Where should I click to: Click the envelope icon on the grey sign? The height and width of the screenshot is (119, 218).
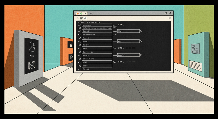click(32, 65)
